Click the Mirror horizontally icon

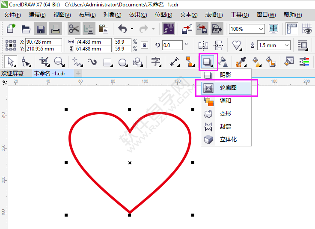pos(203,45)
